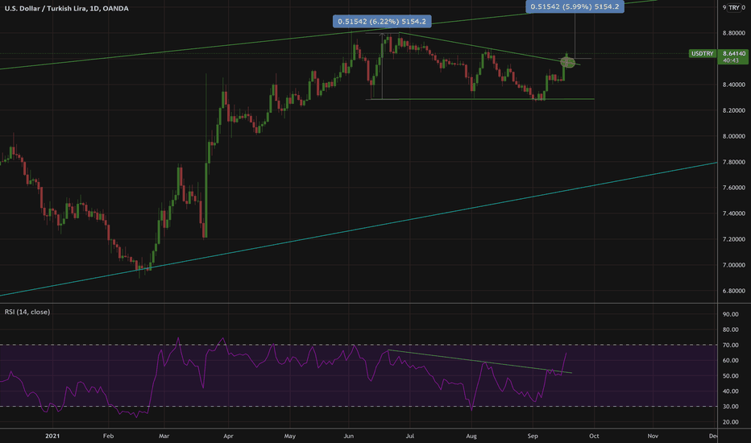Click the Nov label on time axis
The width and height of the screenshot is (751, 443).
(x=653, y=436)
